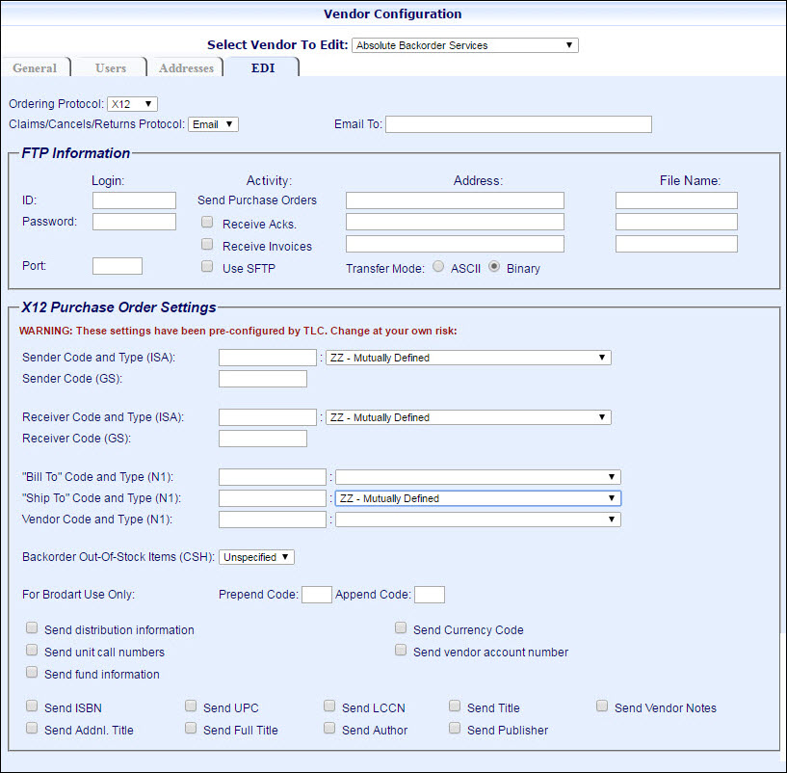Open the Vendor Code type (N1) dropdown
Image resolution: width=787 pixels, height=773 pixels.
[478, 520]
